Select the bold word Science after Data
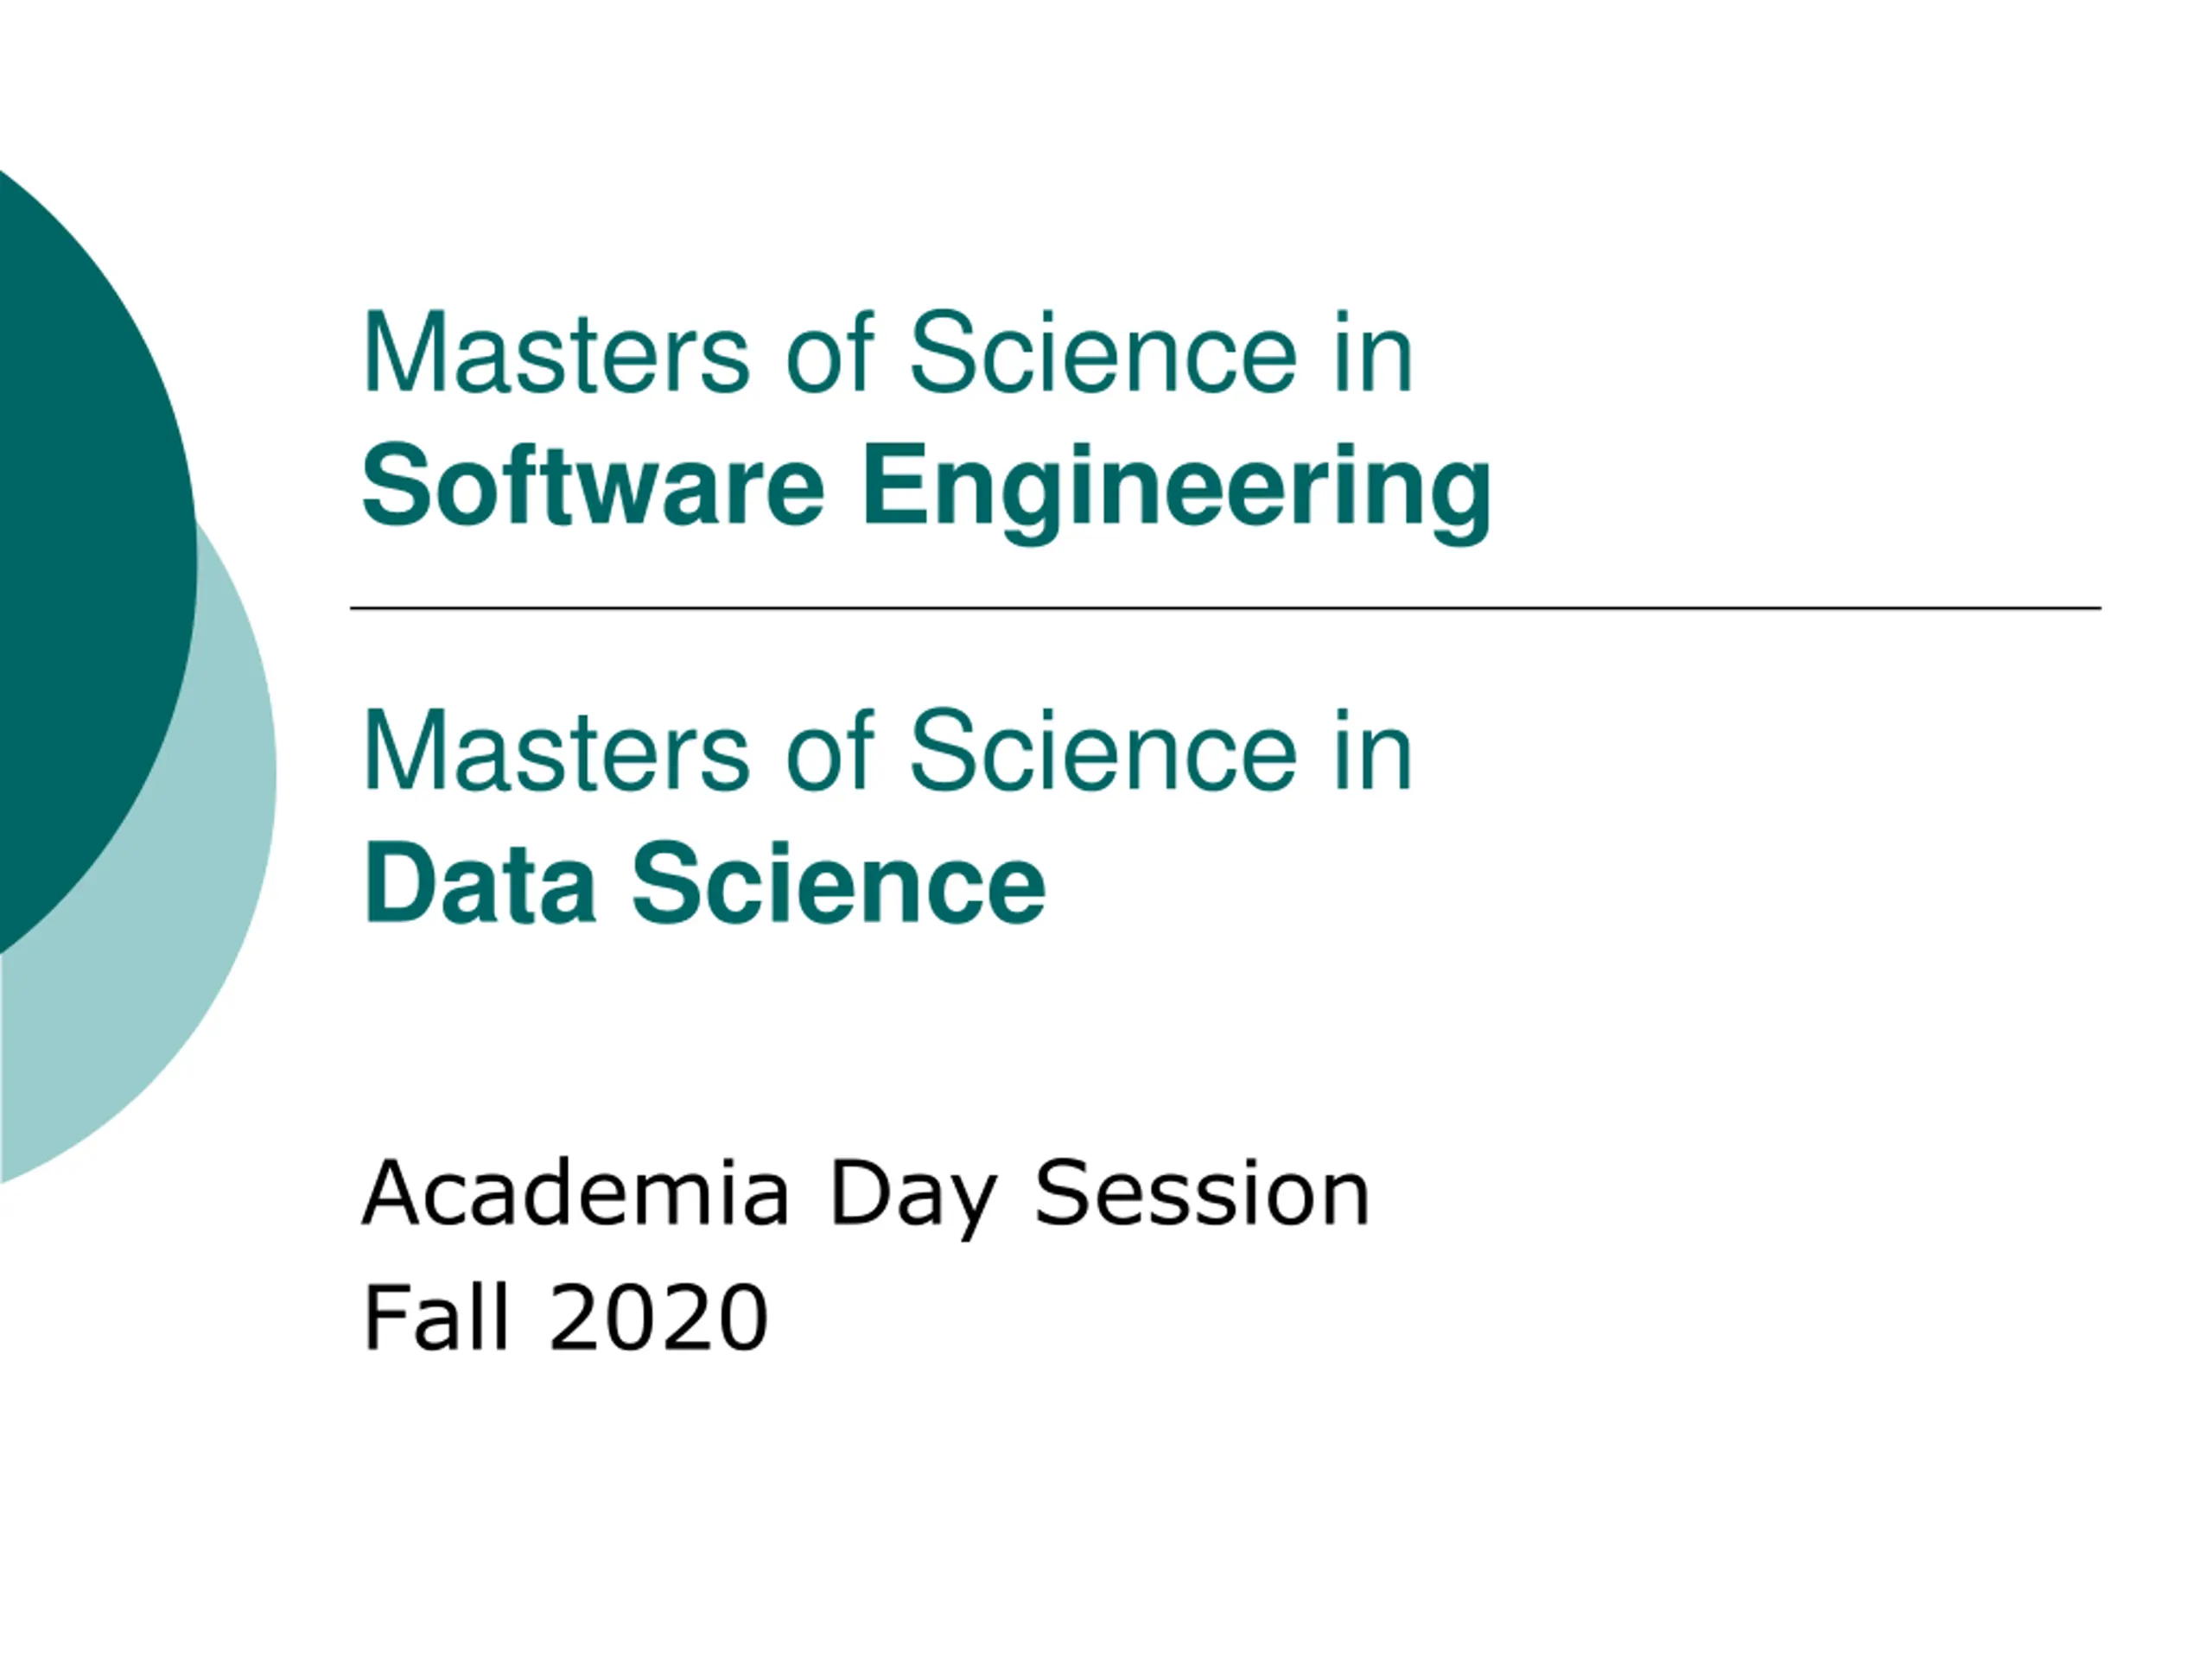2212x1659 pixels. (838, 883)
